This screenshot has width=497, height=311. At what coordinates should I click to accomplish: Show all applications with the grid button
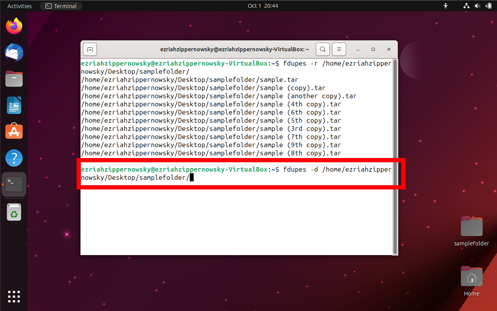pyautogui.click(x=14, y=297)
